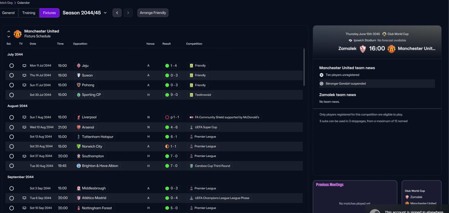This screenshot has height=213, width=449.
Task: Click the Suwon club badge
Action: click(79, 75)
